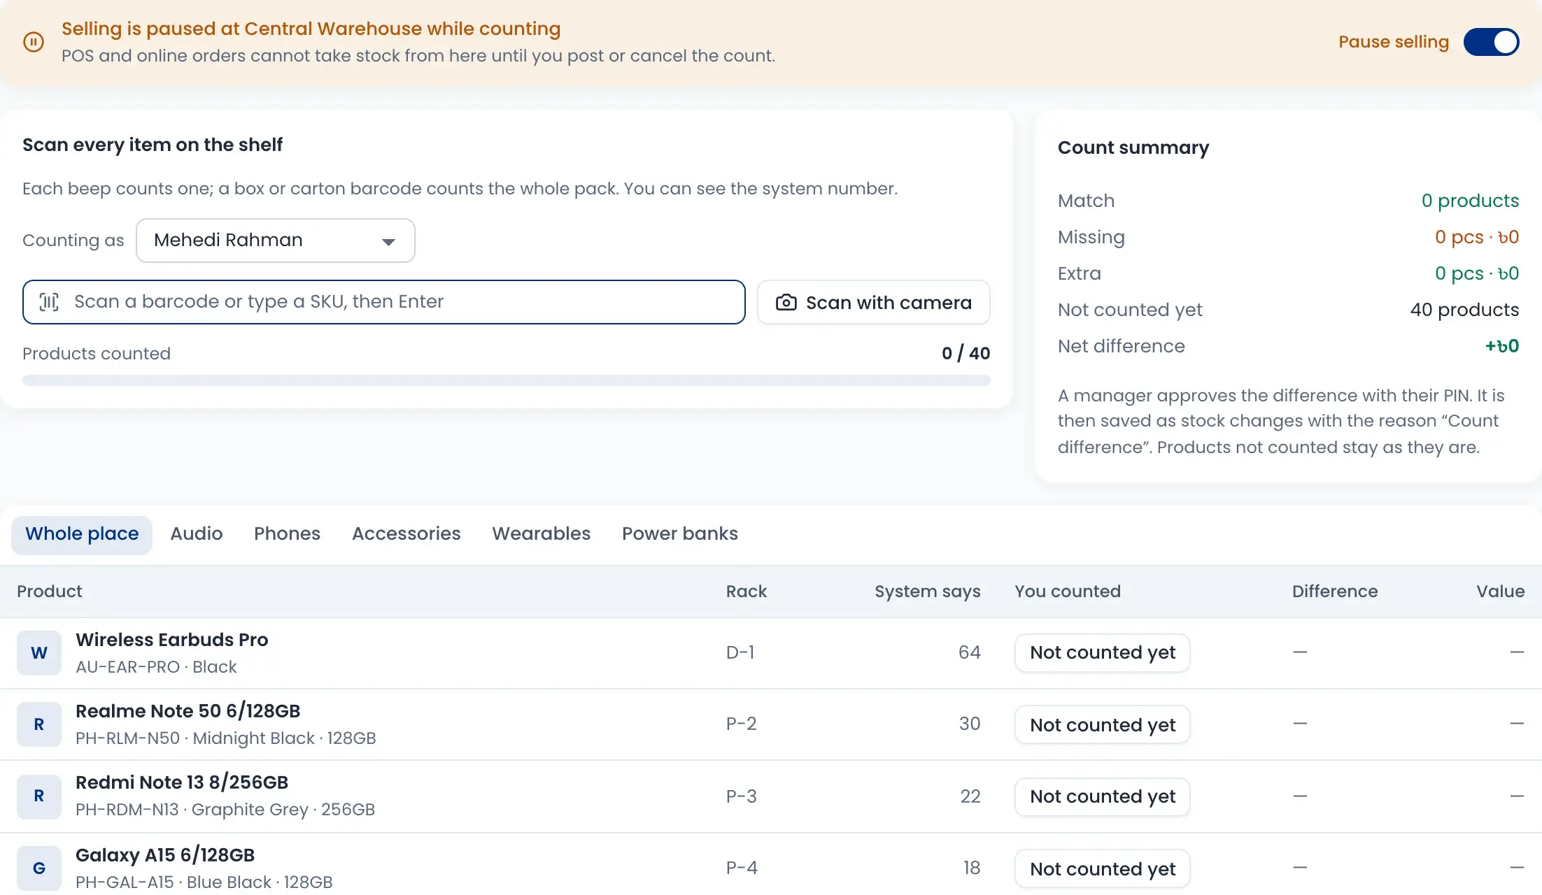Viewport: 1542px width, 895px height.
Task: Open the Phones tab
Action: click(287, 534)
